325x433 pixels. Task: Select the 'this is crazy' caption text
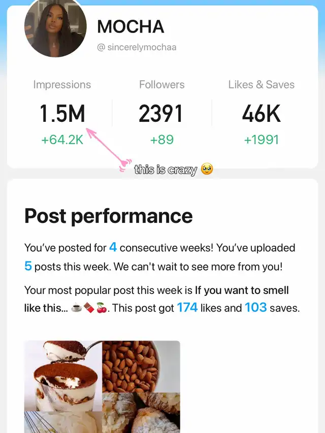point(166,170)
